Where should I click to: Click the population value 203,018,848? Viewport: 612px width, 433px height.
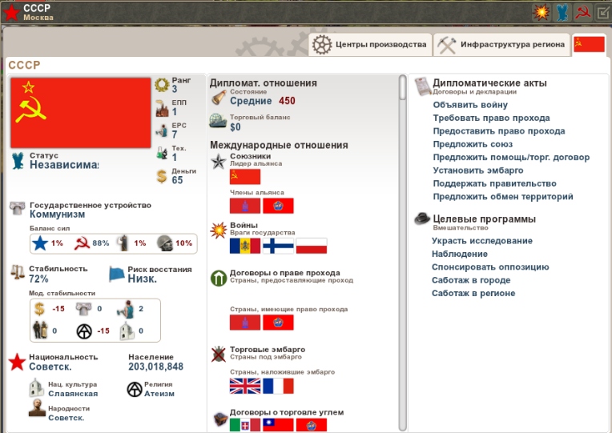[155, 367]
